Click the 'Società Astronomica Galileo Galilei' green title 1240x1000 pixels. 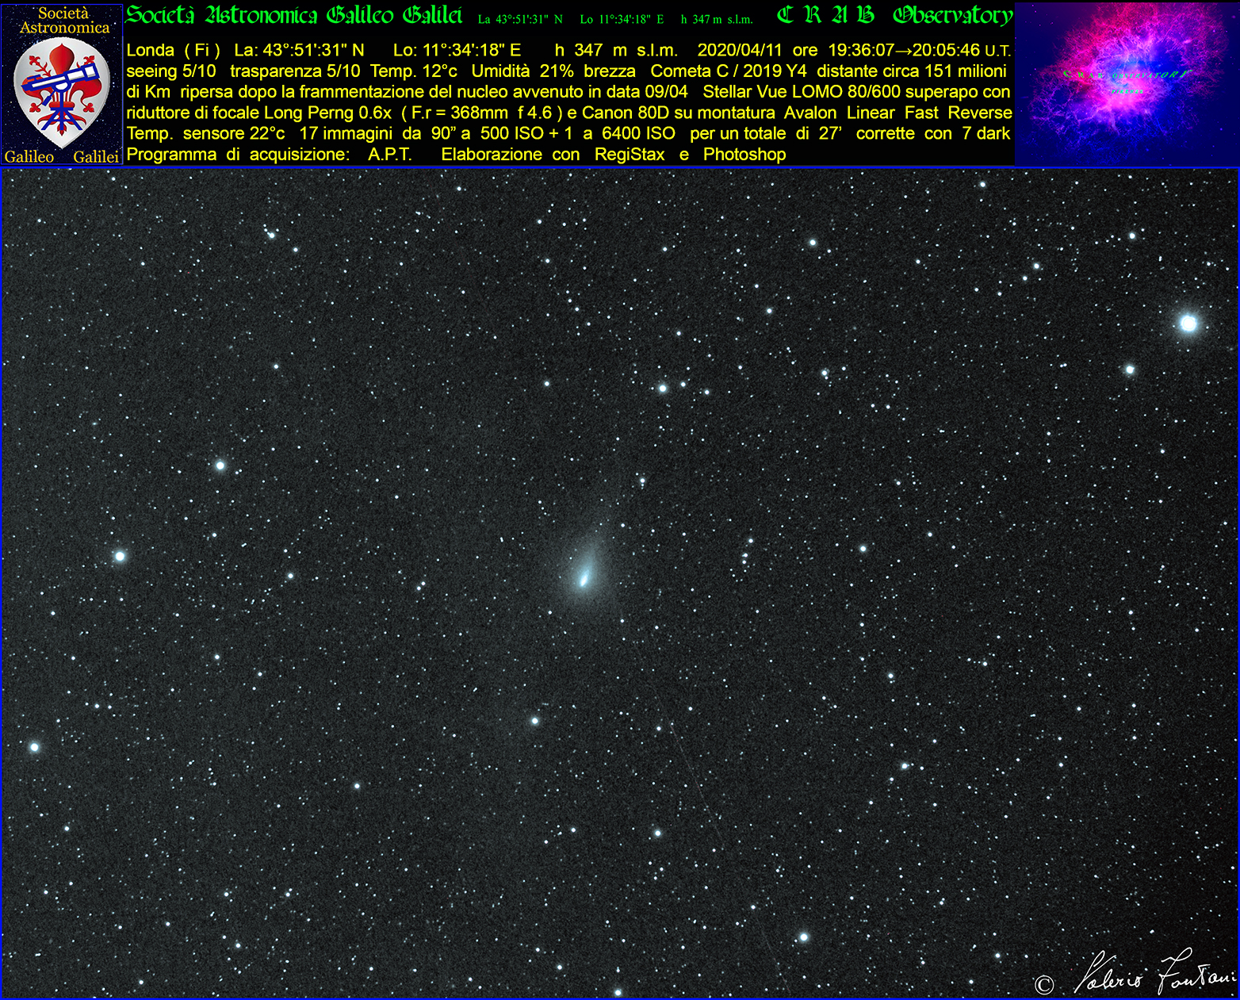[294, 15]
